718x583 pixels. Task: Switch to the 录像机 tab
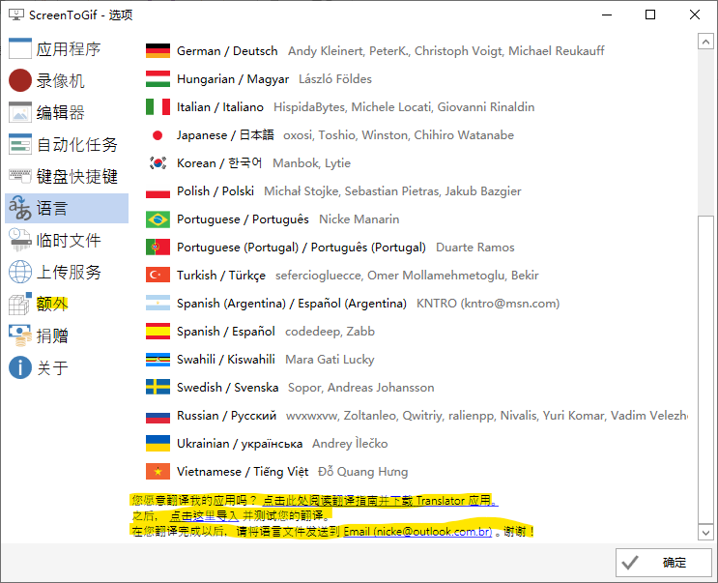(x=67, y=80)
